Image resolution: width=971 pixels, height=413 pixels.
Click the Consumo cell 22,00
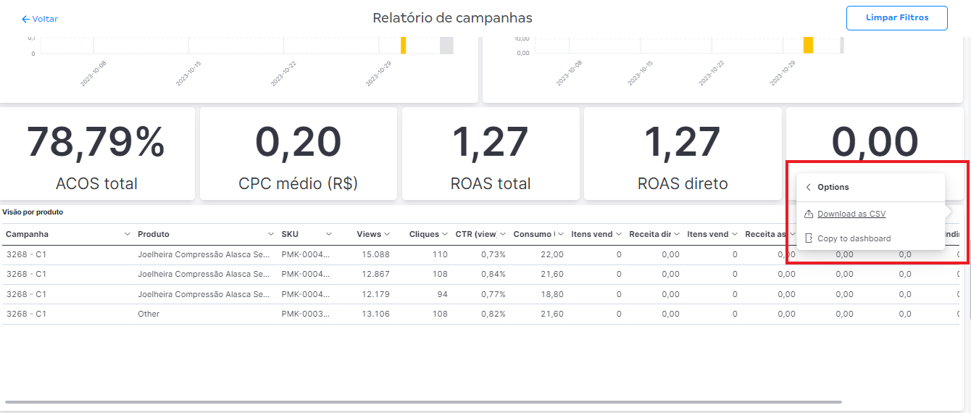(552, 254)
